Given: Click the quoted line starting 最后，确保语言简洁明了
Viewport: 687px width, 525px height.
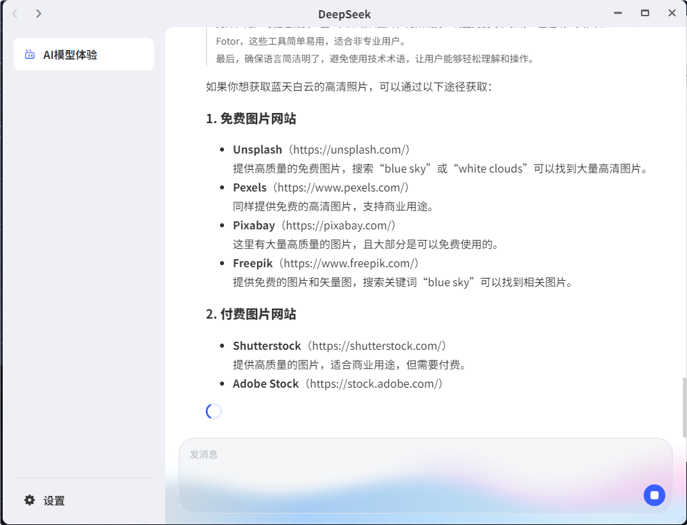Looking at the screenshot, I should [376, 59].
